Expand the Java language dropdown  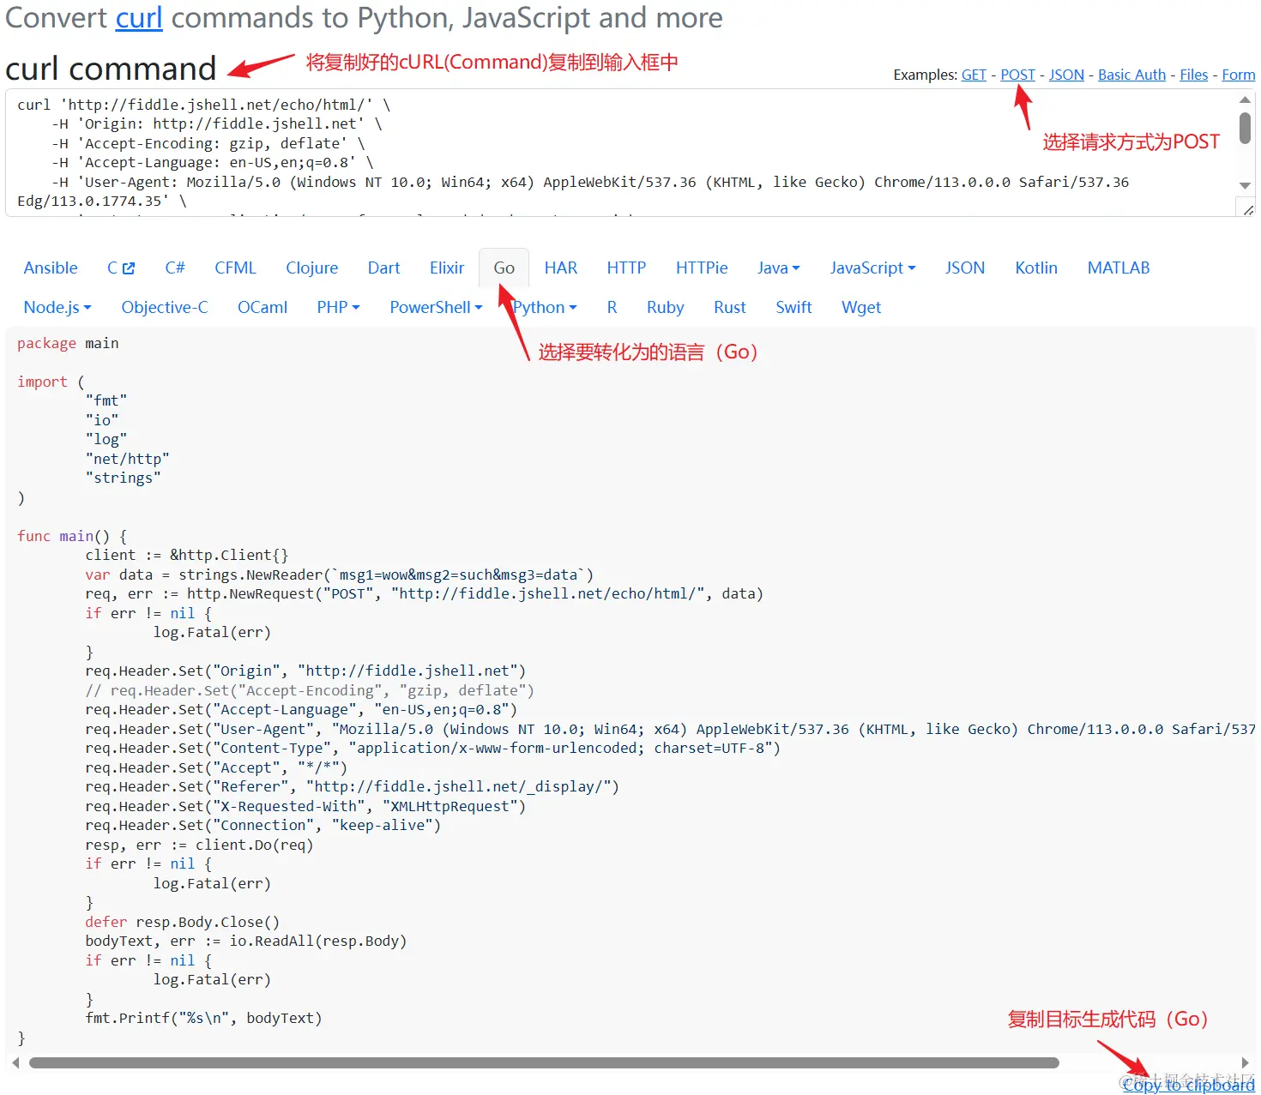click(x=778, y=268)
